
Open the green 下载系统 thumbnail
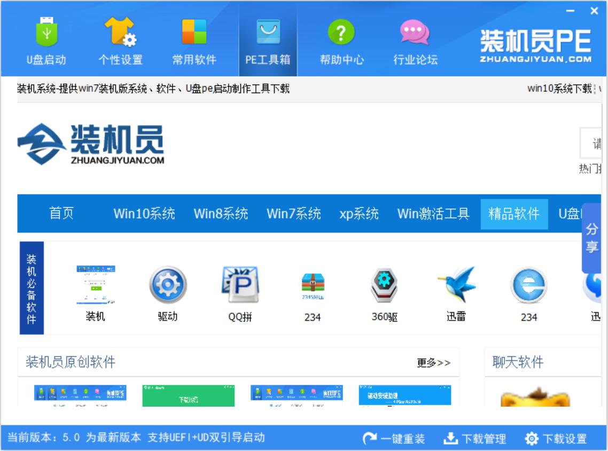coord(189,395)
